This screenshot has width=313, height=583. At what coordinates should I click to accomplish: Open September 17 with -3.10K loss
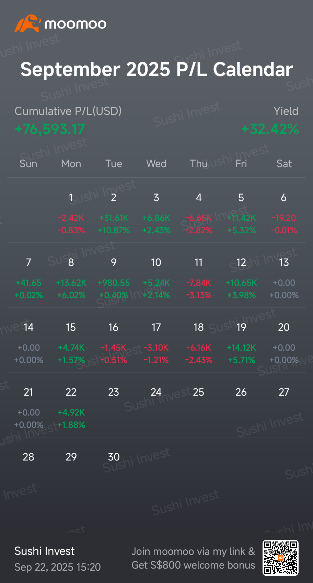[156, 343]
